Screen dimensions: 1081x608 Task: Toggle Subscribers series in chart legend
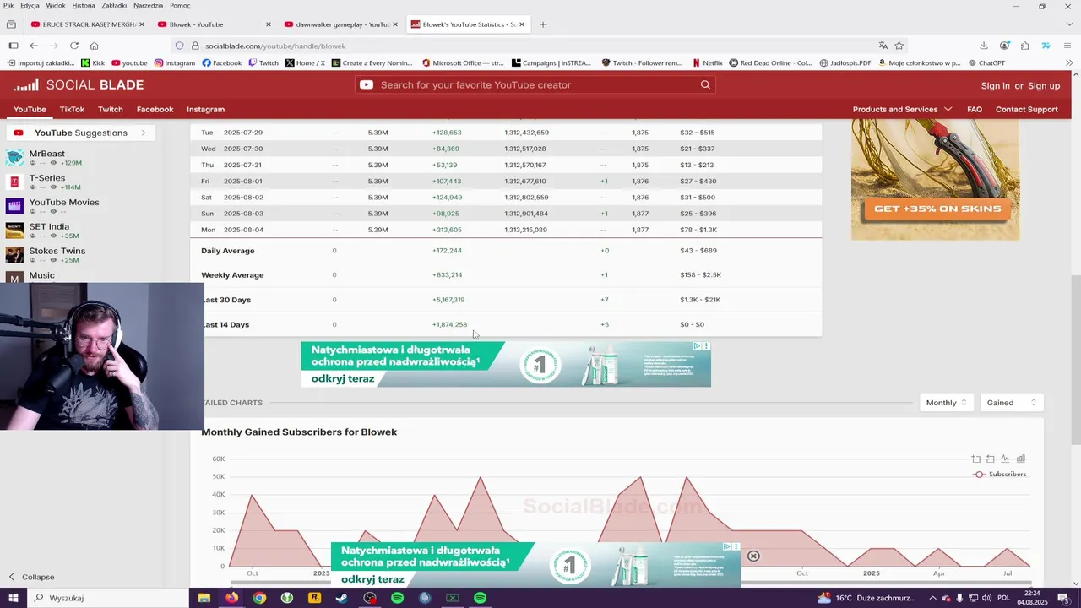[x=1001, y=474]
